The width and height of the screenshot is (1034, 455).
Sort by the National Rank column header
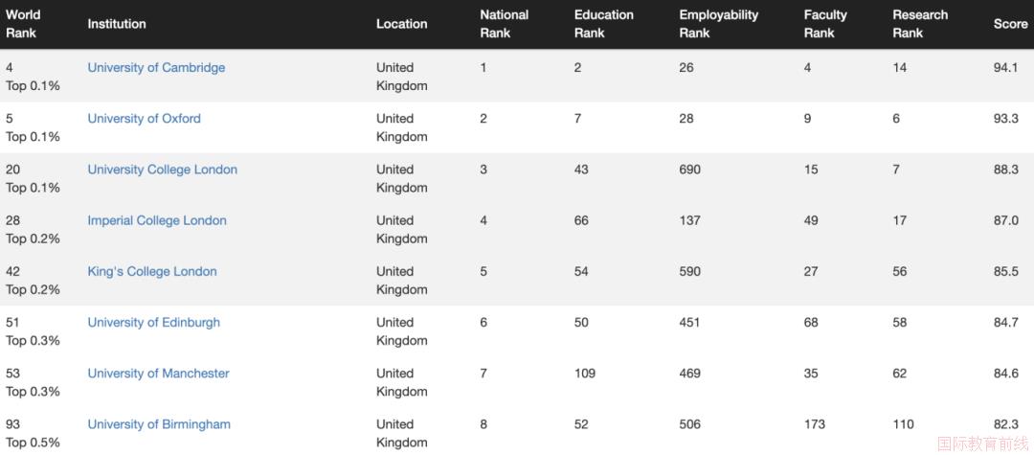pyautogui.click(x=505, y=24)
